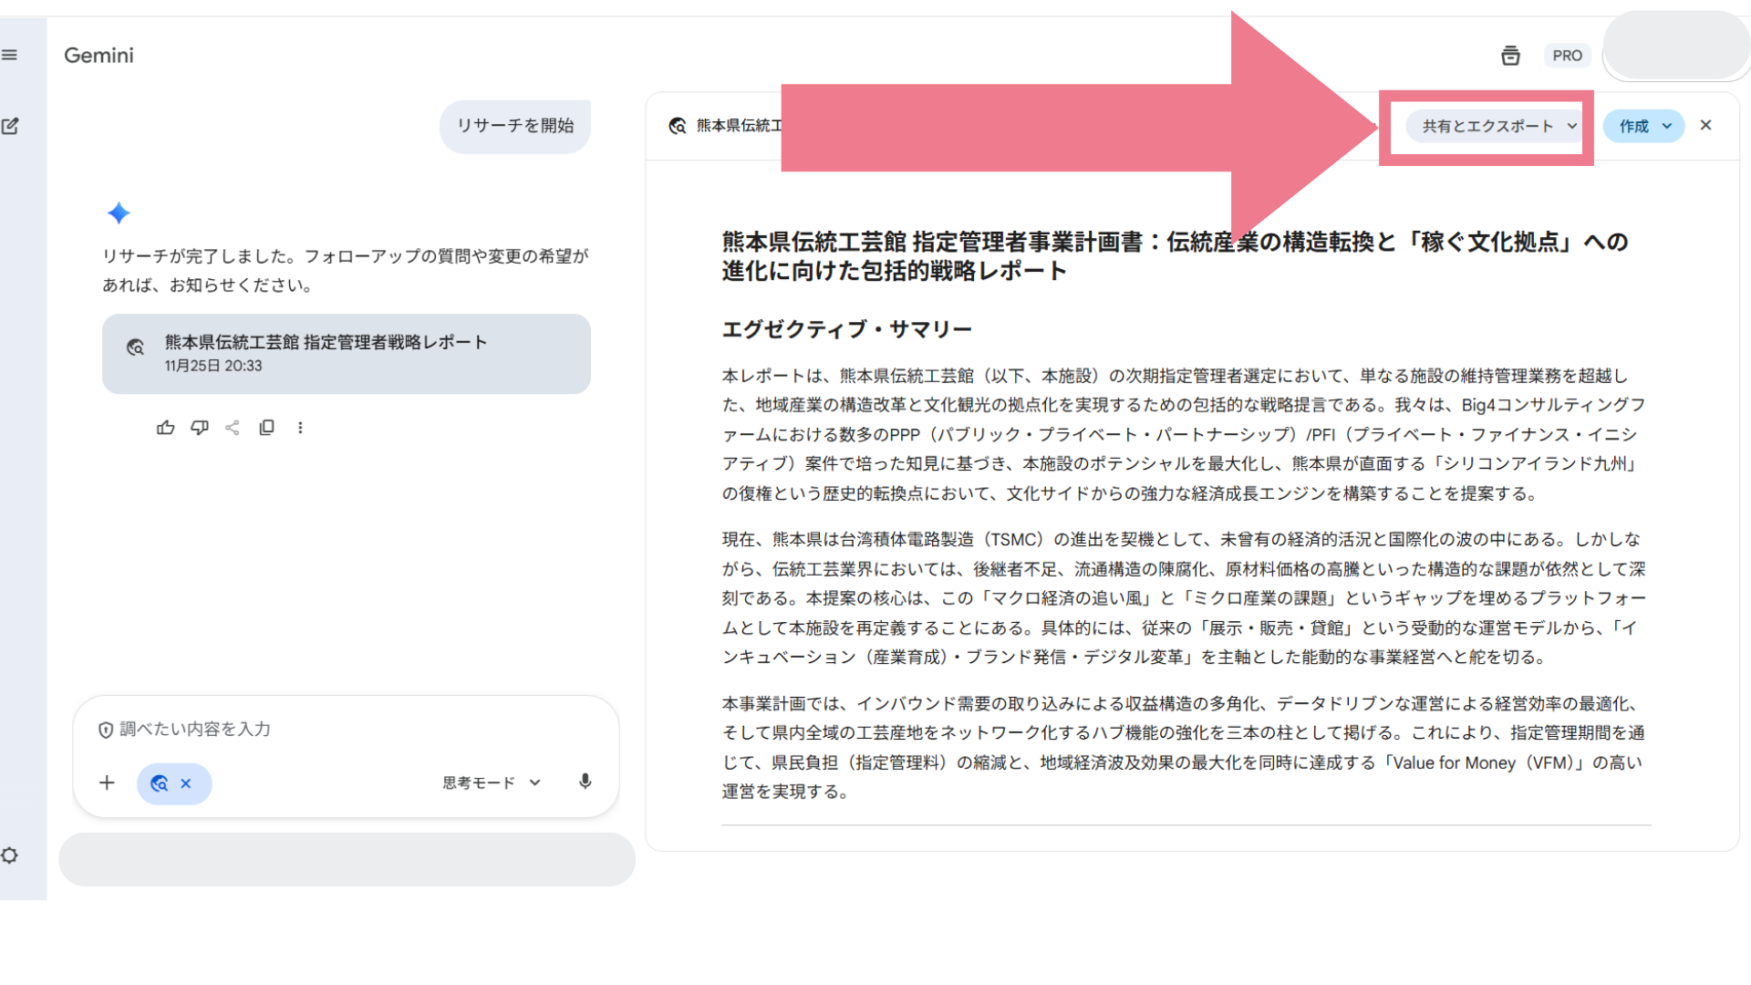Click thumbs down on response
1751x985 pixels.
coord(199,428)
